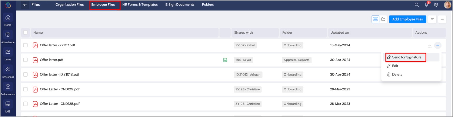Open the LMS module icon
453x117 pixels.
[8, 104]
